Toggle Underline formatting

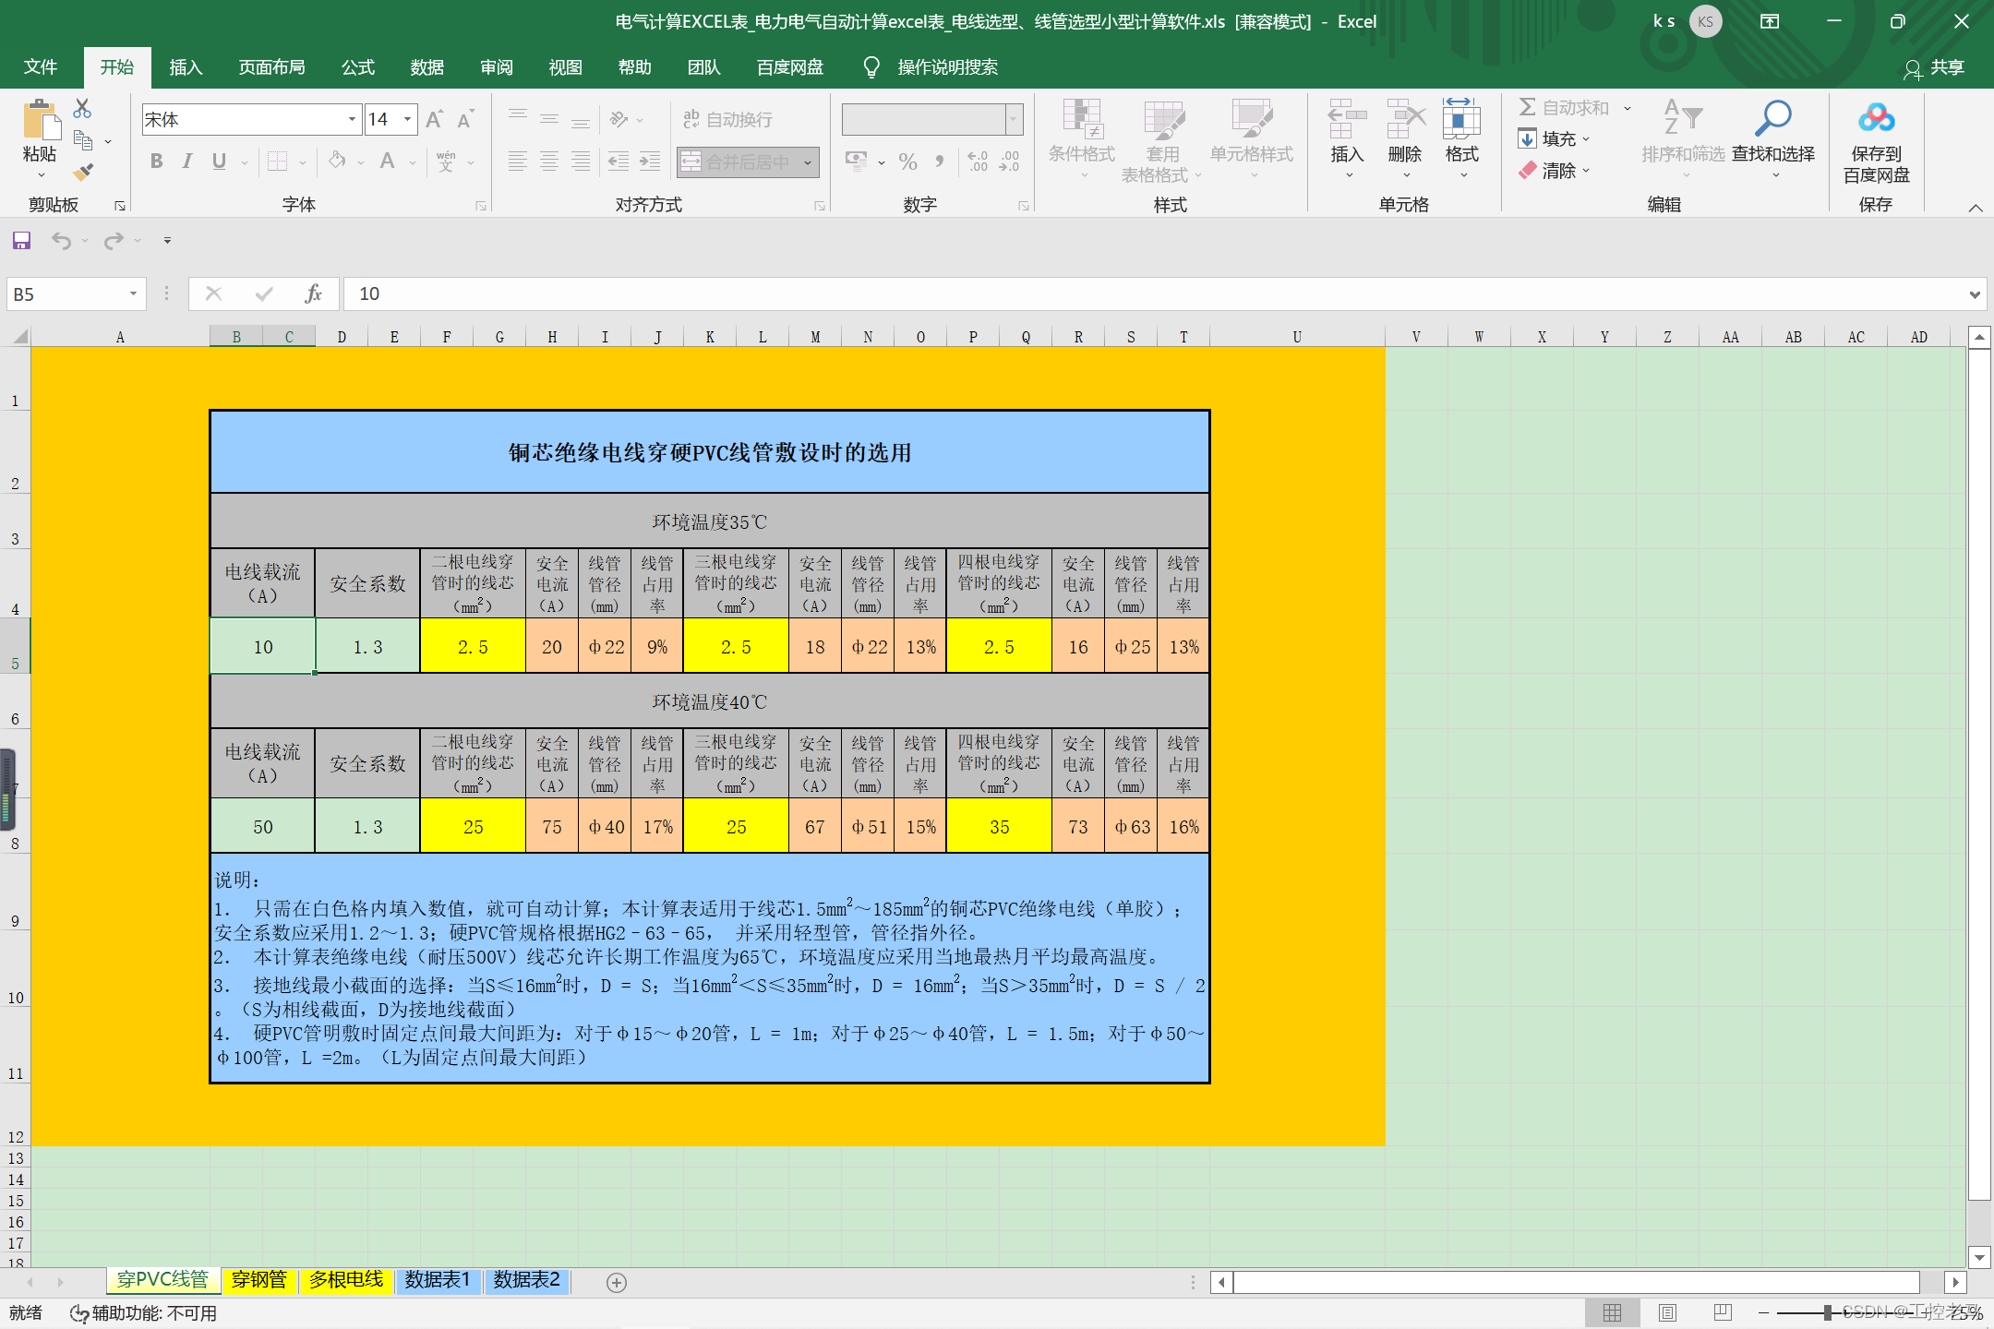point(219,162)
